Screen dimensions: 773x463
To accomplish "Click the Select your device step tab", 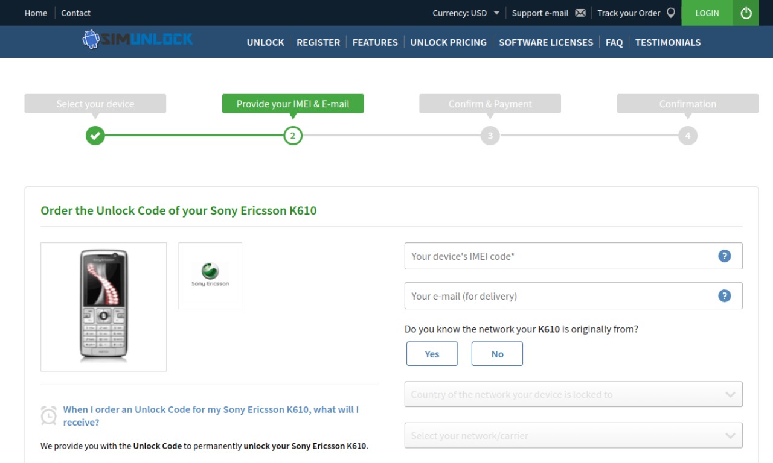I will [x=95, y=104].
